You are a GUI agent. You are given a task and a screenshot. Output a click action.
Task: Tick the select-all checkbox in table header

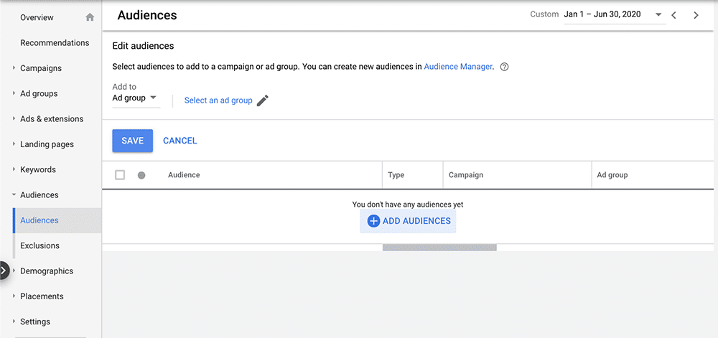[120, 175]
